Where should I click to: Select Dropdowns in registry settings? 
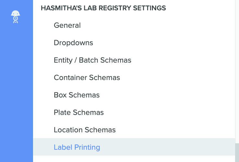pos(73,43)
